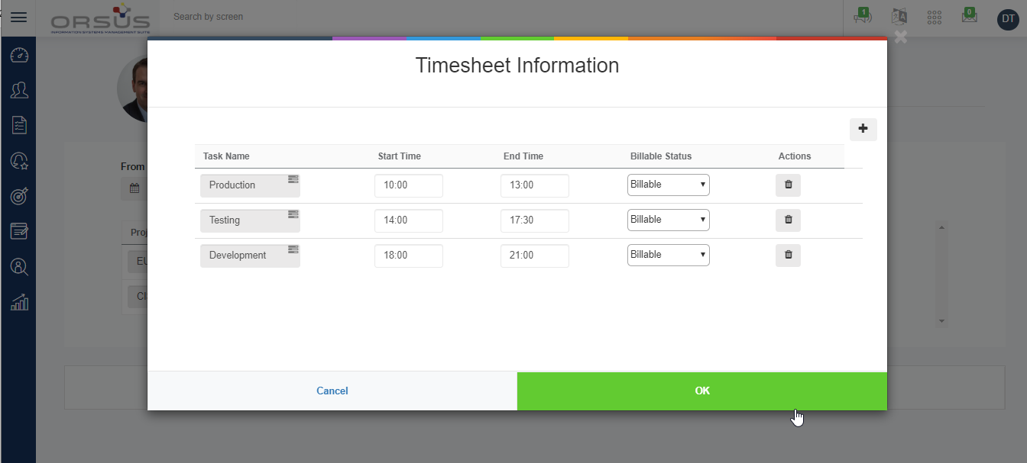Expand Billable Status dropdown for Development
The image size is (1027, 463).
click(x=668, y=256)
